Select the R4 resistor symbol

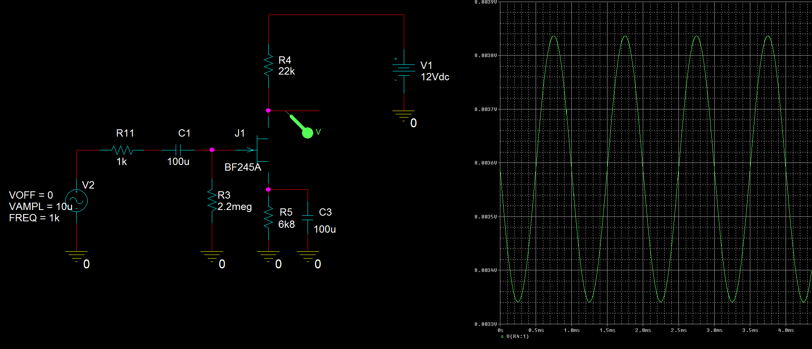(268, 66)
